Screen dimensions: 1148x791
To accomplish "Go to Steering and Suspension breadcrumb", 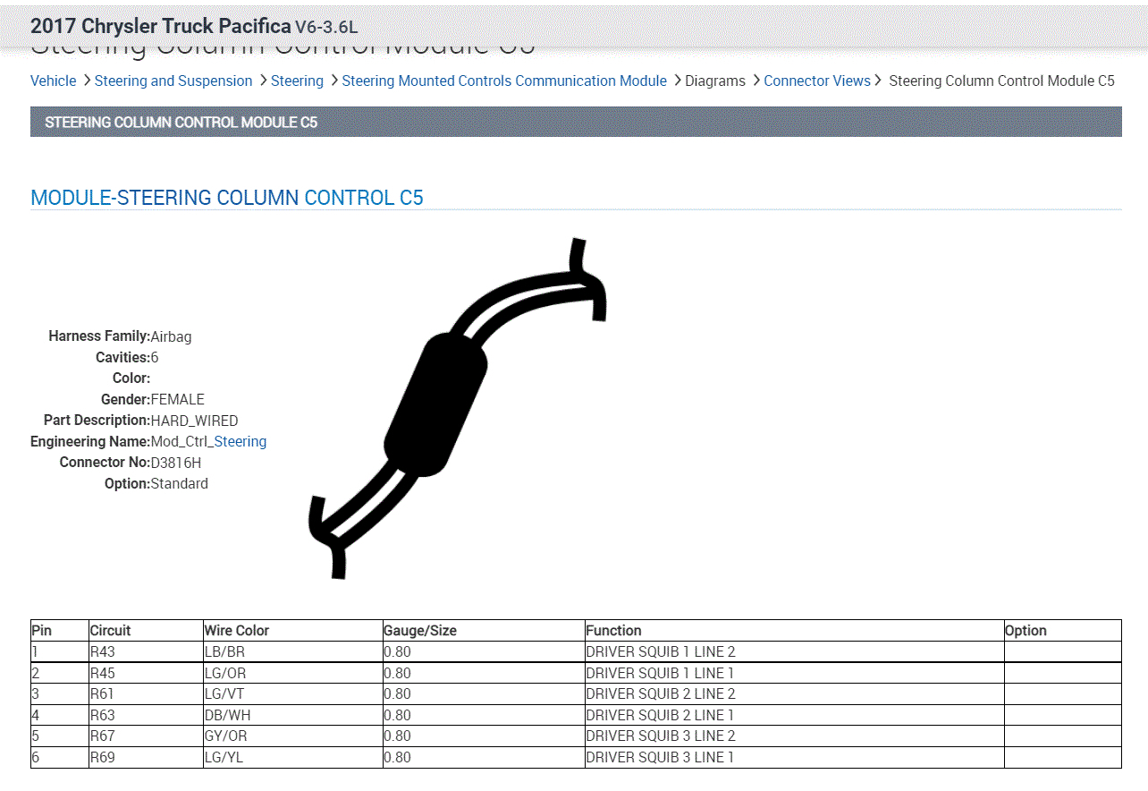I will coord(173,81).
